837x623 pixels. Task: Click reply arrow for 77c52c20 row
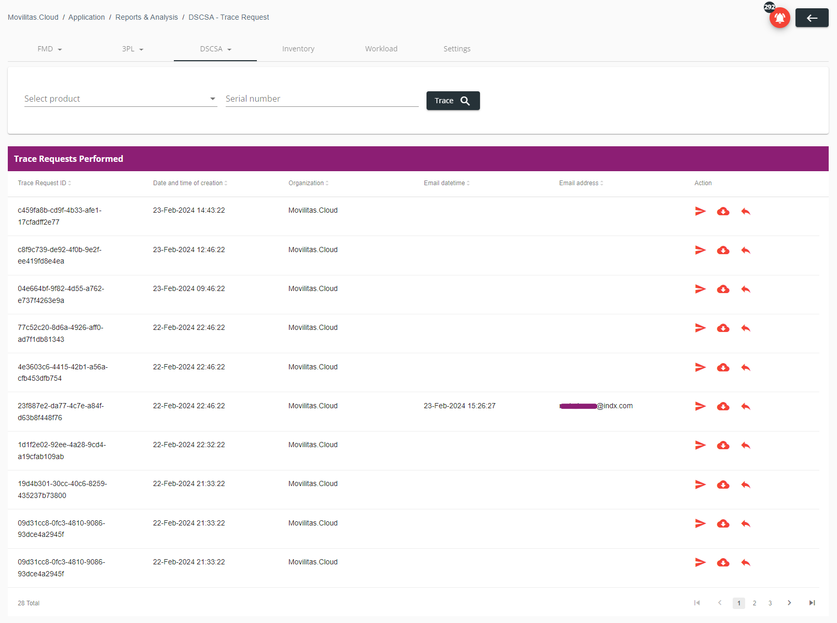point(746,328)
